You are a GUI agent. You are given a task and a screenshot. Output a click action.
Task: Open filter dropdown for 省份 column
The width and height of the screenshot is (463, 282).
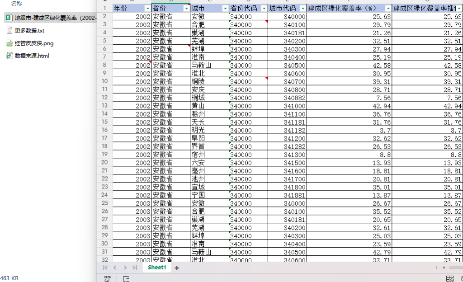point(186,9)
